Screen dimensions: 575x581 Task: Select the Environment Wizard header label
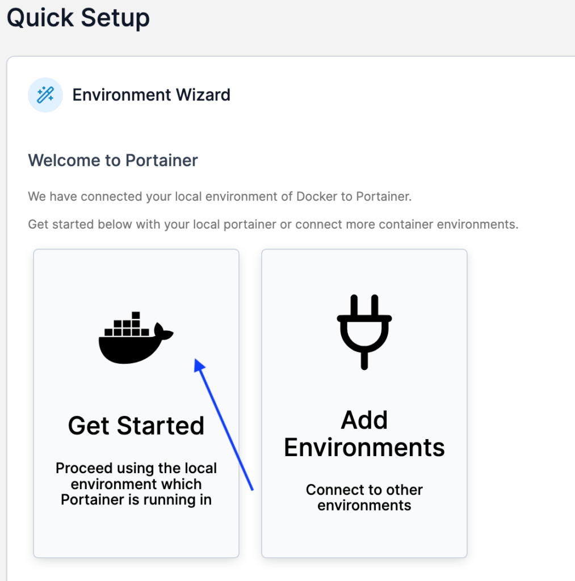pyautogui.click(x=151, y=95)
